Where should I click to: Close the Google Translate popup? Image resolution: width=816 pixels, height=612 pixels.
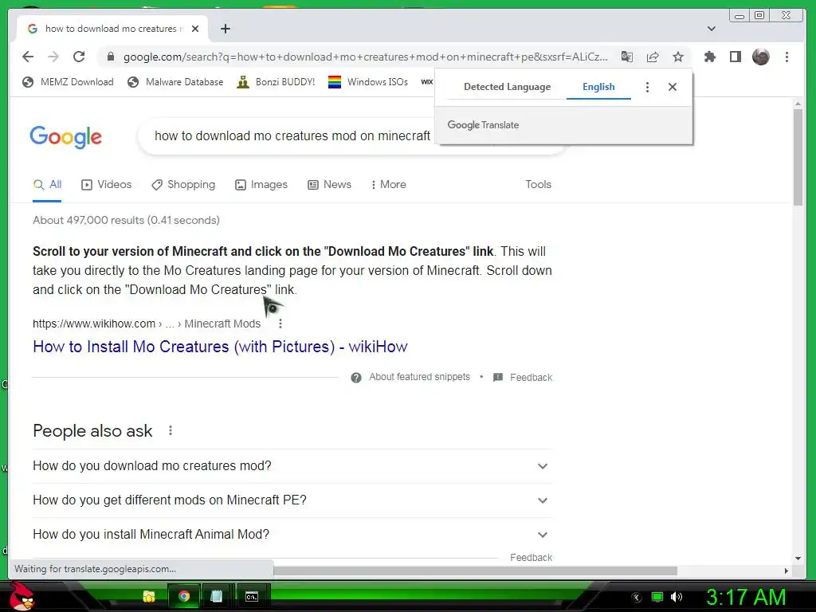(x=673, y=87)
